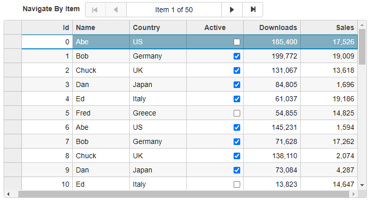Select Name cell 'Bob' in row 1
This screenshot has height=203, width=371.
tap(101, 56)
